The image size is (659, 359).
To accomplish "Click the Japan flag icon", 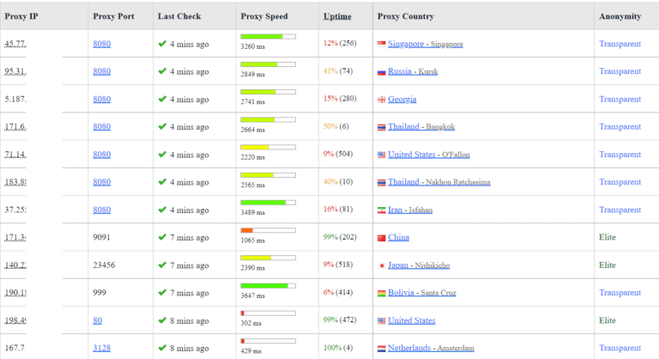I will click(x=381, y=265).
